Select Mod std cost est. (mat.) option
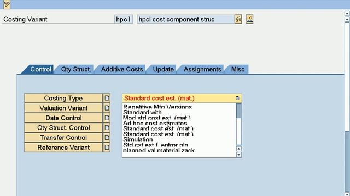This screenshot has width=350, height=196. pyautogui.click(x=157, y=118)
